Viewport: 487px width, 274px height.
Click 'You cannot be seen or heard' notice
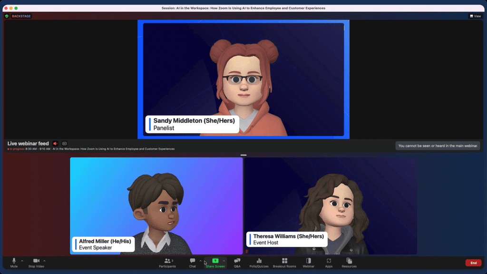click(x=438, y=146)
